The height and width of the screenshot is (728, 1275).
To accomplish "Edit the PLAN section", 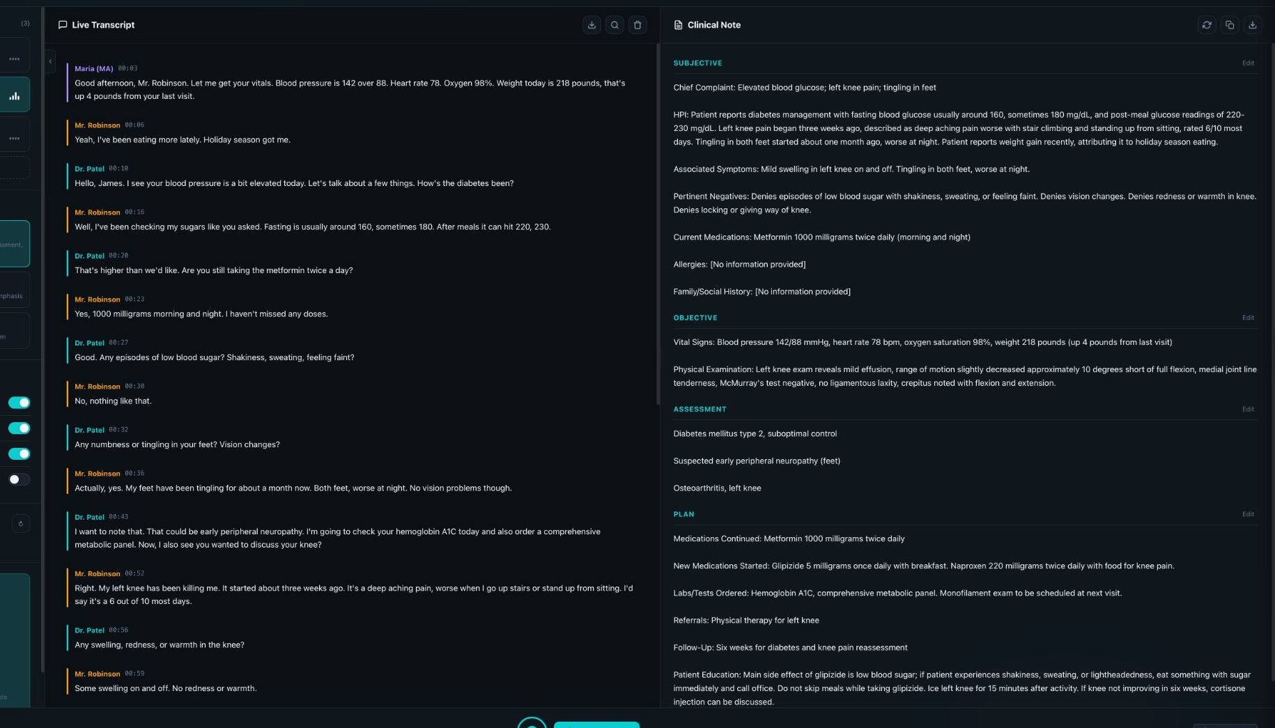I will point(1247,514).
